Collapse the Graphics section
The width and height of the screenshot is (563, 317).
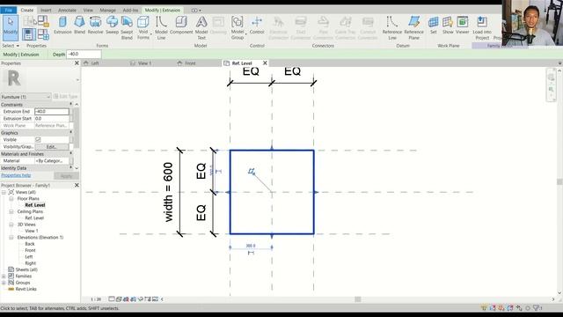(70, 133)
